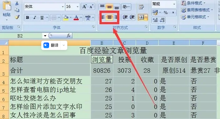
Task: Open the 条件格式 menu
Action: (x=193, y=3)
